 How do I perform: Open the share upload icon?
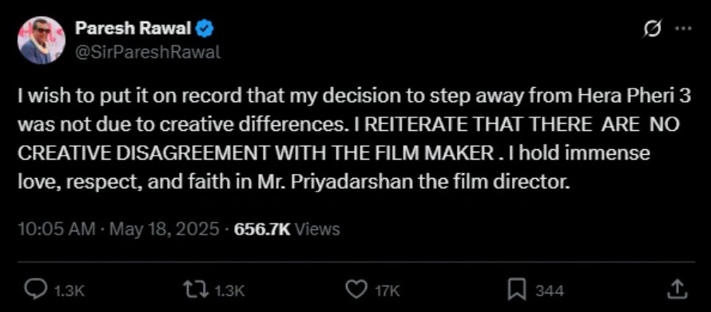point(677,290)
